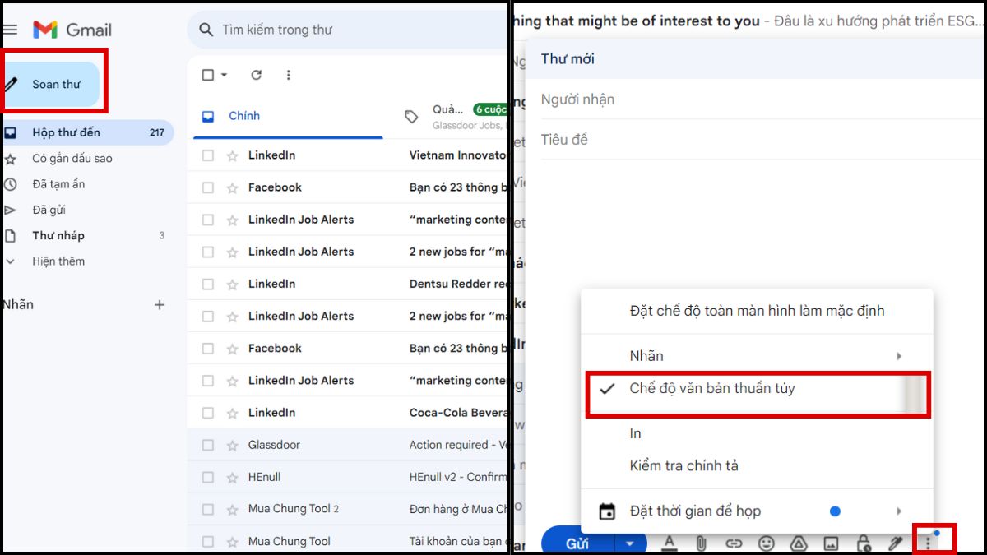This screenshot has width=987, height=555.
Task: Insert files using Google Drive icon
Action: click(798, 543)
